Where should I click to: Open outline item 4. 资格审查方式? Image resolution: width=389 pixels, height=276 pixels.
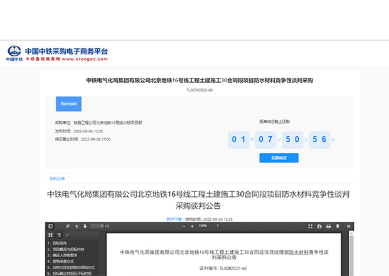pyautogui.click(x=60, y=262)
